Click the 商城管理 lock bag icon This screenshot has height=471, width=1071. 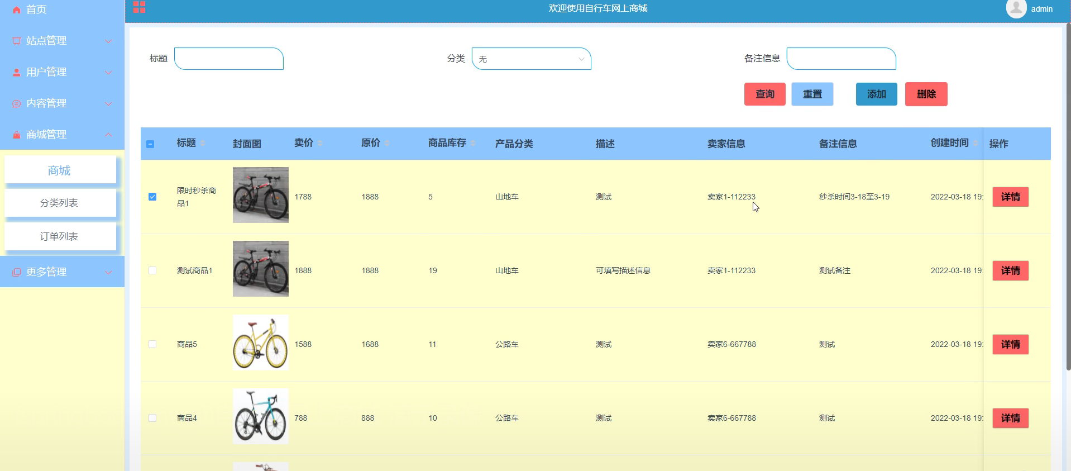click(16, 135)
